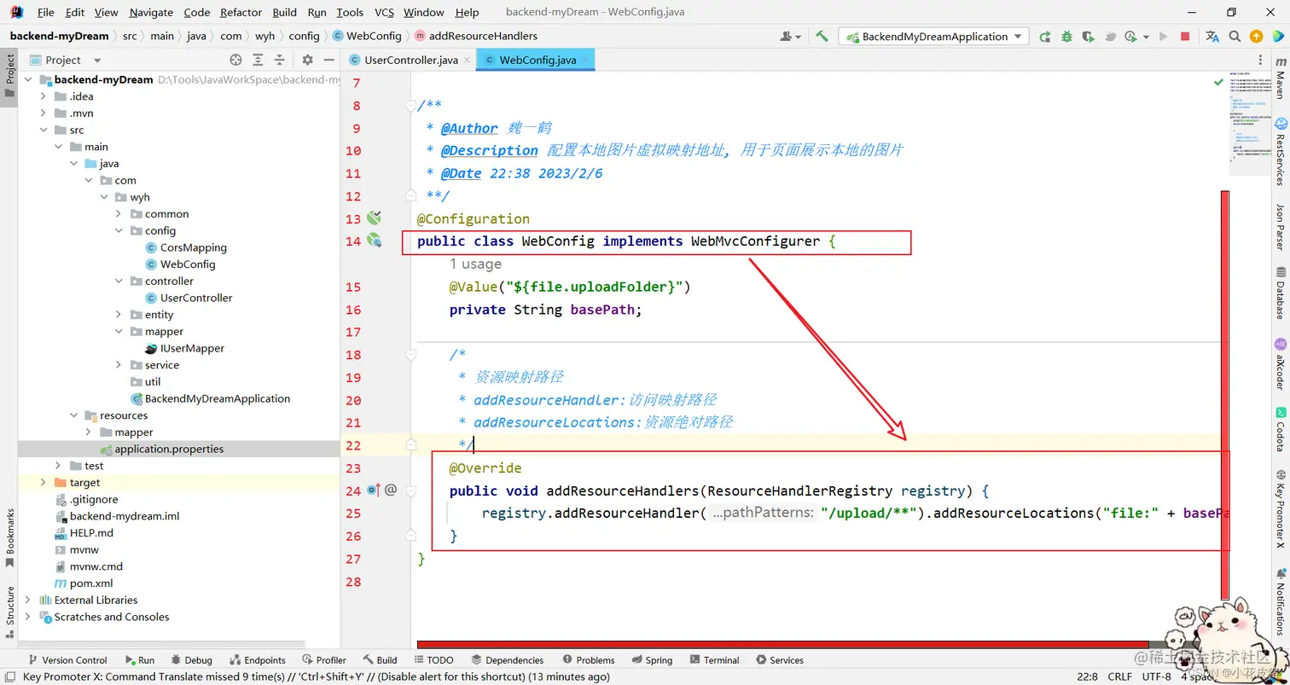Expand the target folder node
The height and width of the screenshot is (685, 1290).
(x=44, y=483)
